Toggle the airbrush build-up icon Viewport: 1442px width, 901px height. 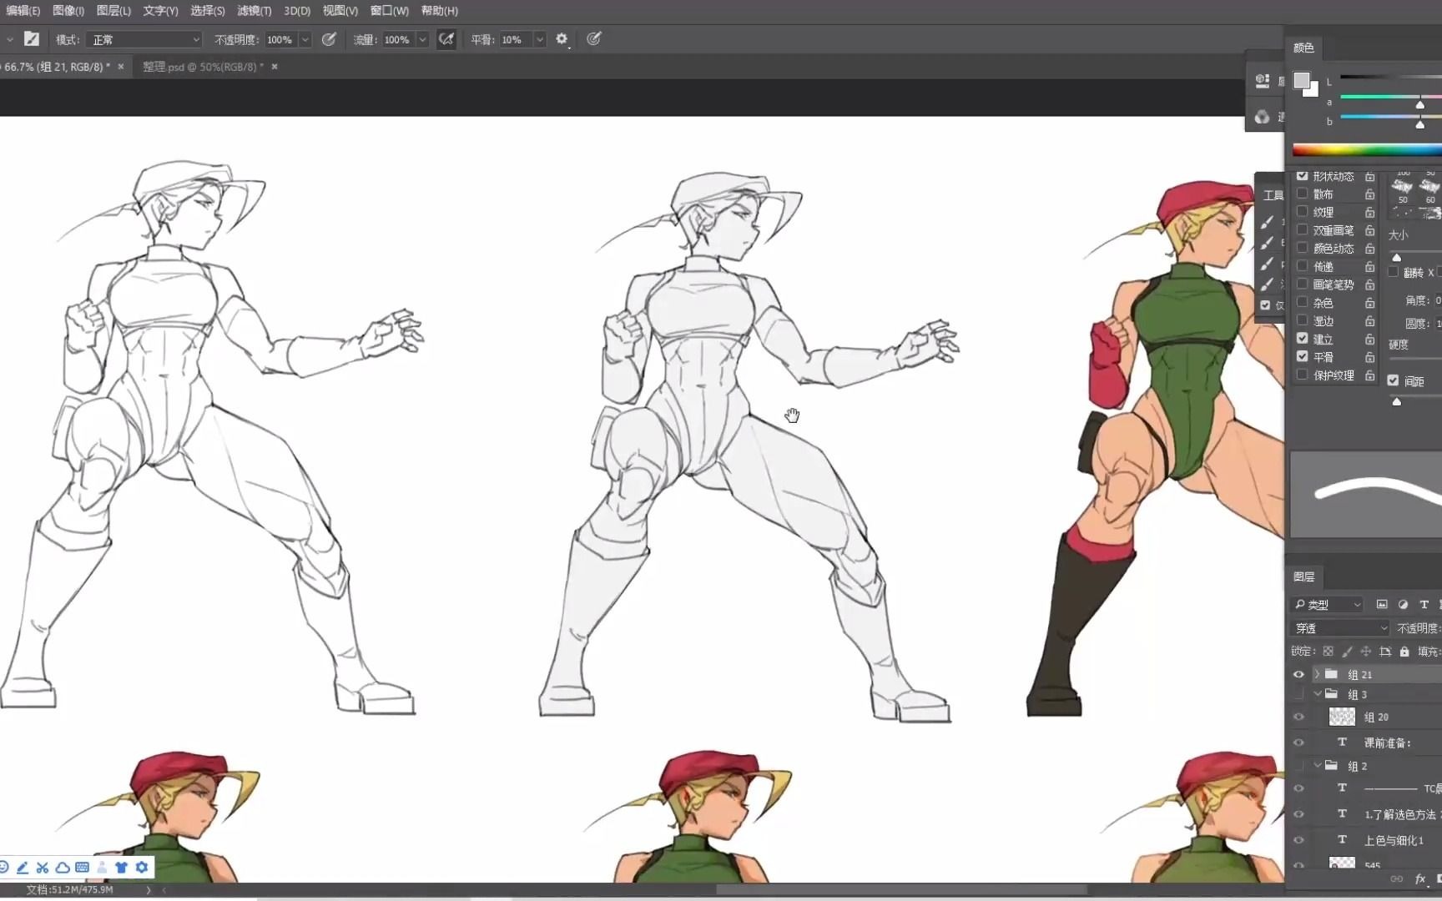tap(446, 39)
